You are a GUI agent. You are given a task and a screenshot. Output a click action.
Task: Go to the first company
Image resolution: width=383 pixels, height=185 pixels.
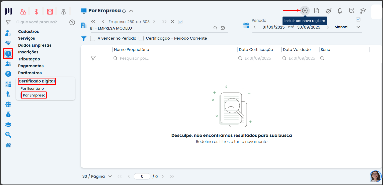pyautogui.click(x=93, y=22)
